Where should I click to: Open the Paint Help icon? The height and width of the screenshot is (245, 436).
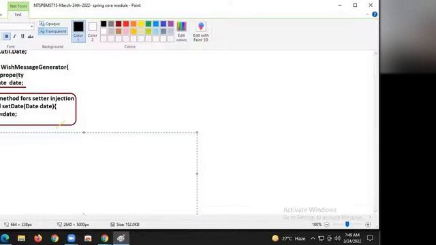pyautogui.click(x=375, y=14)
